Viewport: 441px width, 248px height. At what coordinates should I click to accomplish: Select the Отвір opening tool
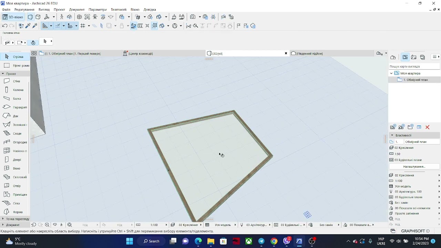click(15, 186)
